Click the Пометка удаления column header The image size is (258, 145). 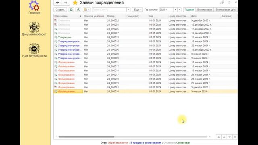pos(94,16)
